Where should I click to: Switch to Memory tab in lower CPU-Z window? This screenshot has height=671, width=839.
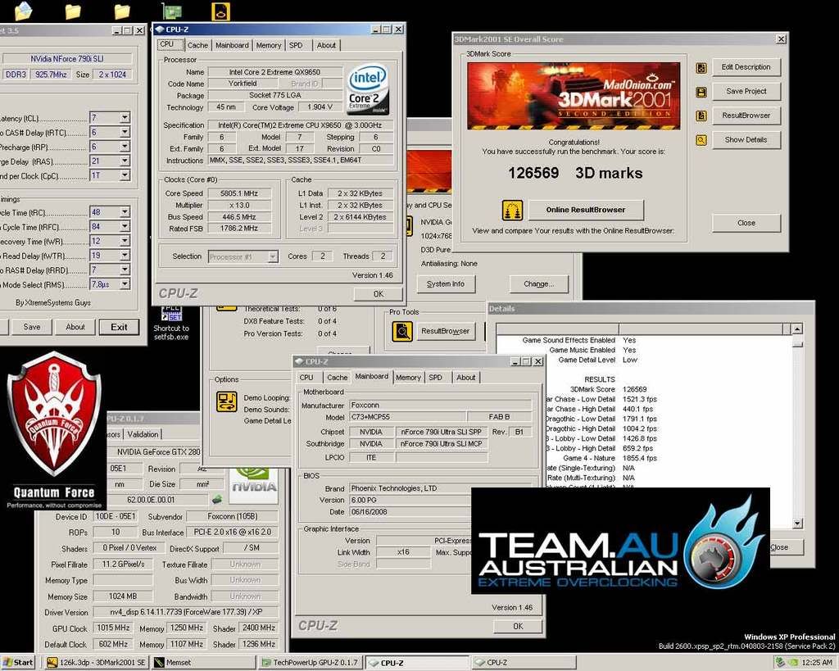(408, 378)
